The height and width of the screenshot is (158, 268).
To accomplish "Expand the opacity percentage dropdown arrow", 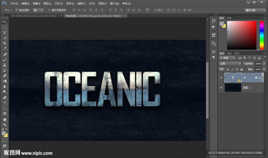I will (264, 64).
